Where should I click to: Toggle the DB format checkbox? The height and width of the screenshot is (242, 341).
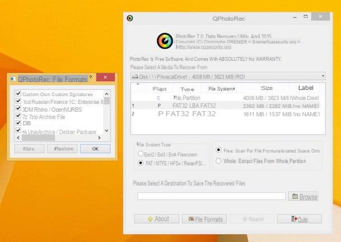[x=18, y=123]
